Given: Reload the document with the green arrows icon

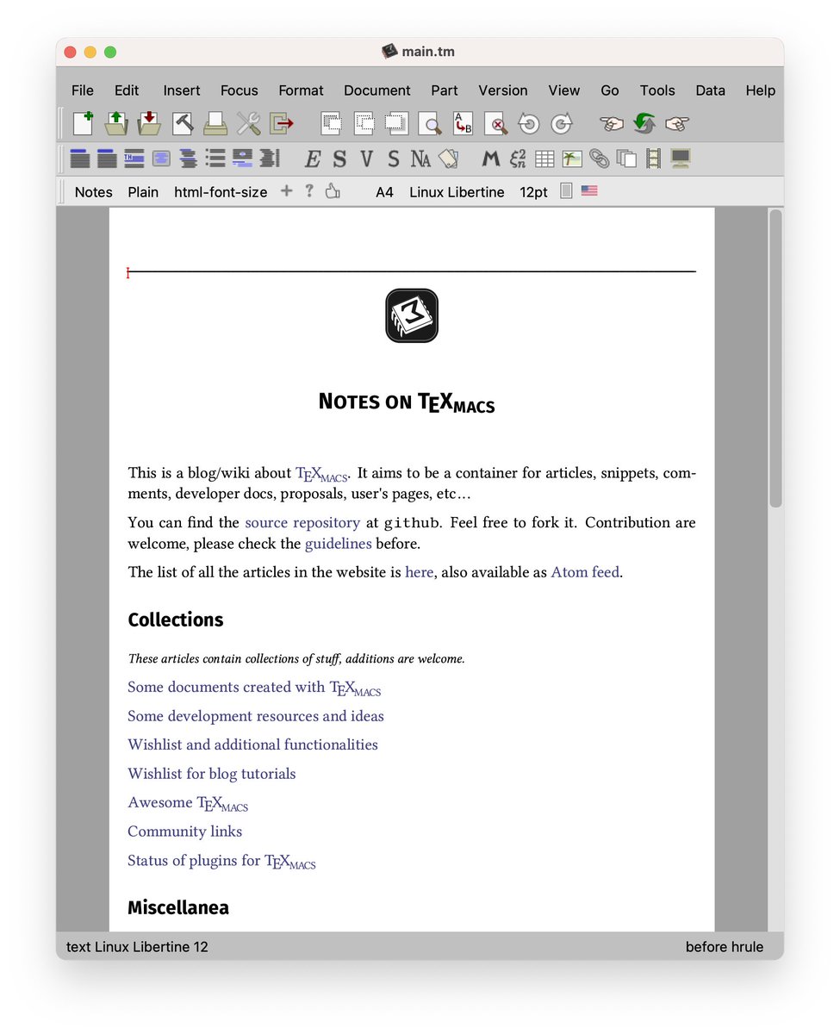Looking at the screenshot, I should 644,124.
